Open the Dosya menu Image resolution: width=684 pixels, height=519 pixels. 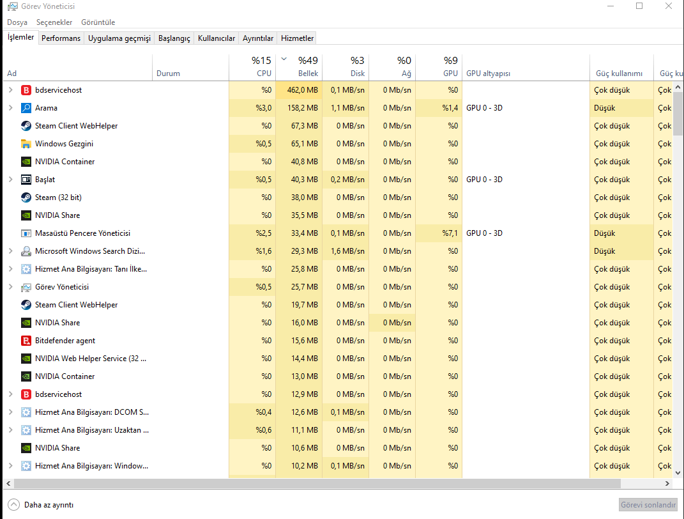click(17, 22)
